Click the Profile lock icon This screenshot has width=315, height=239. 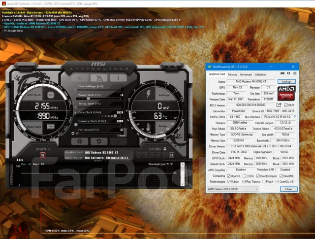[165, 149]
